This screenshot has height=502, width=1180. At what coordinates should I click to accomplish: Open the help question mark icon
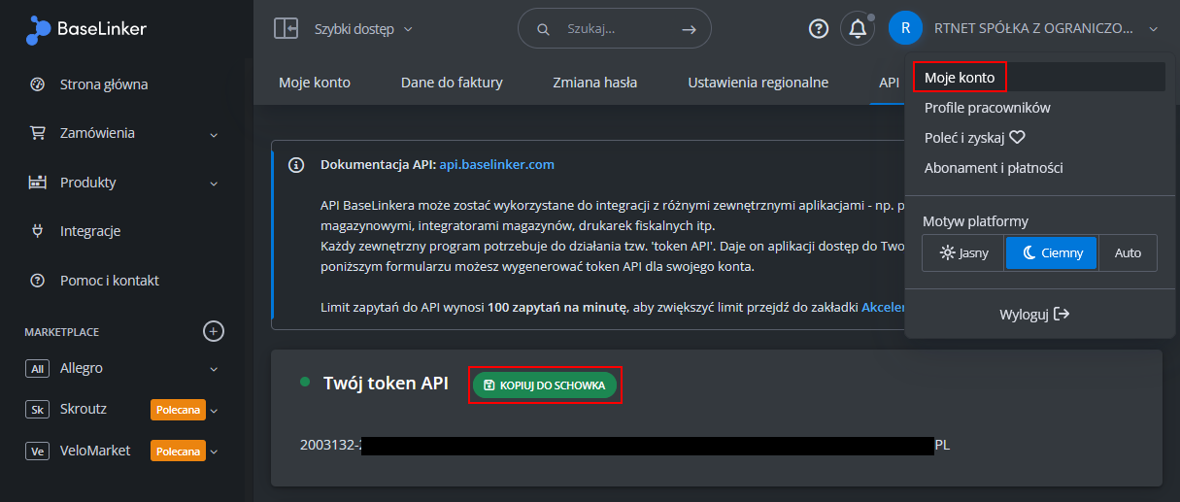pyautogui.click(x=819, y=29)
